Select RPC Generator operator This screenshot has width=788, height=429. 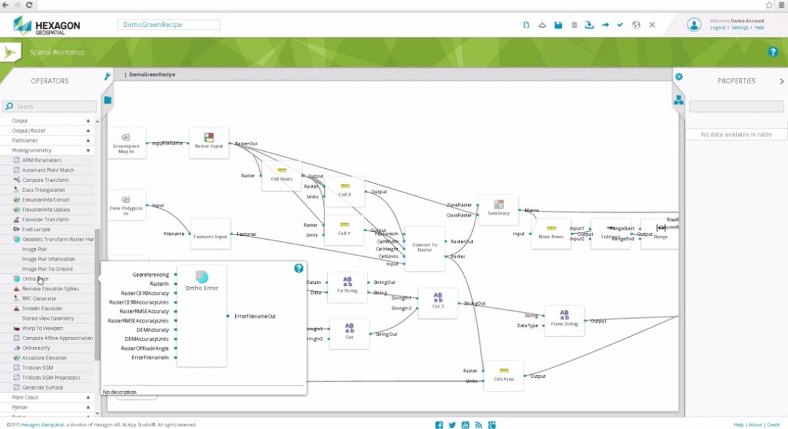(39, 298)
